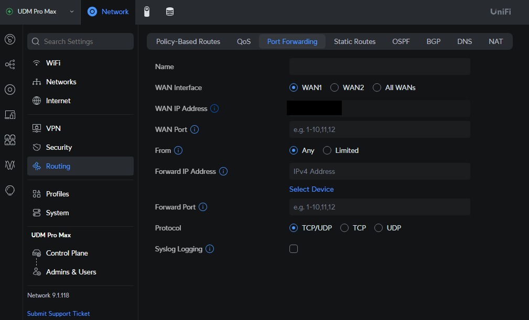Click the WAN IP Address field
Image resolution: width=529 pixels, height=320 pixels.
(x=380, y=108)
